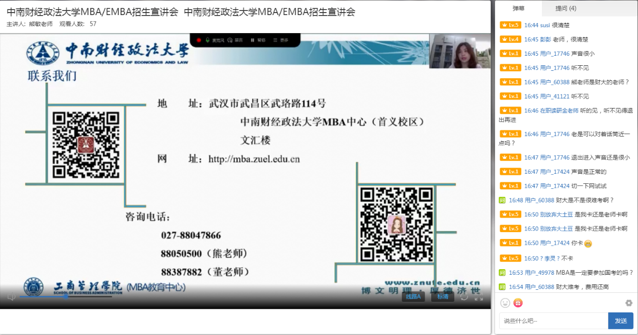
Task: Click the Lv.1 badge beside 用户_41121
Action: click(510, 96)
